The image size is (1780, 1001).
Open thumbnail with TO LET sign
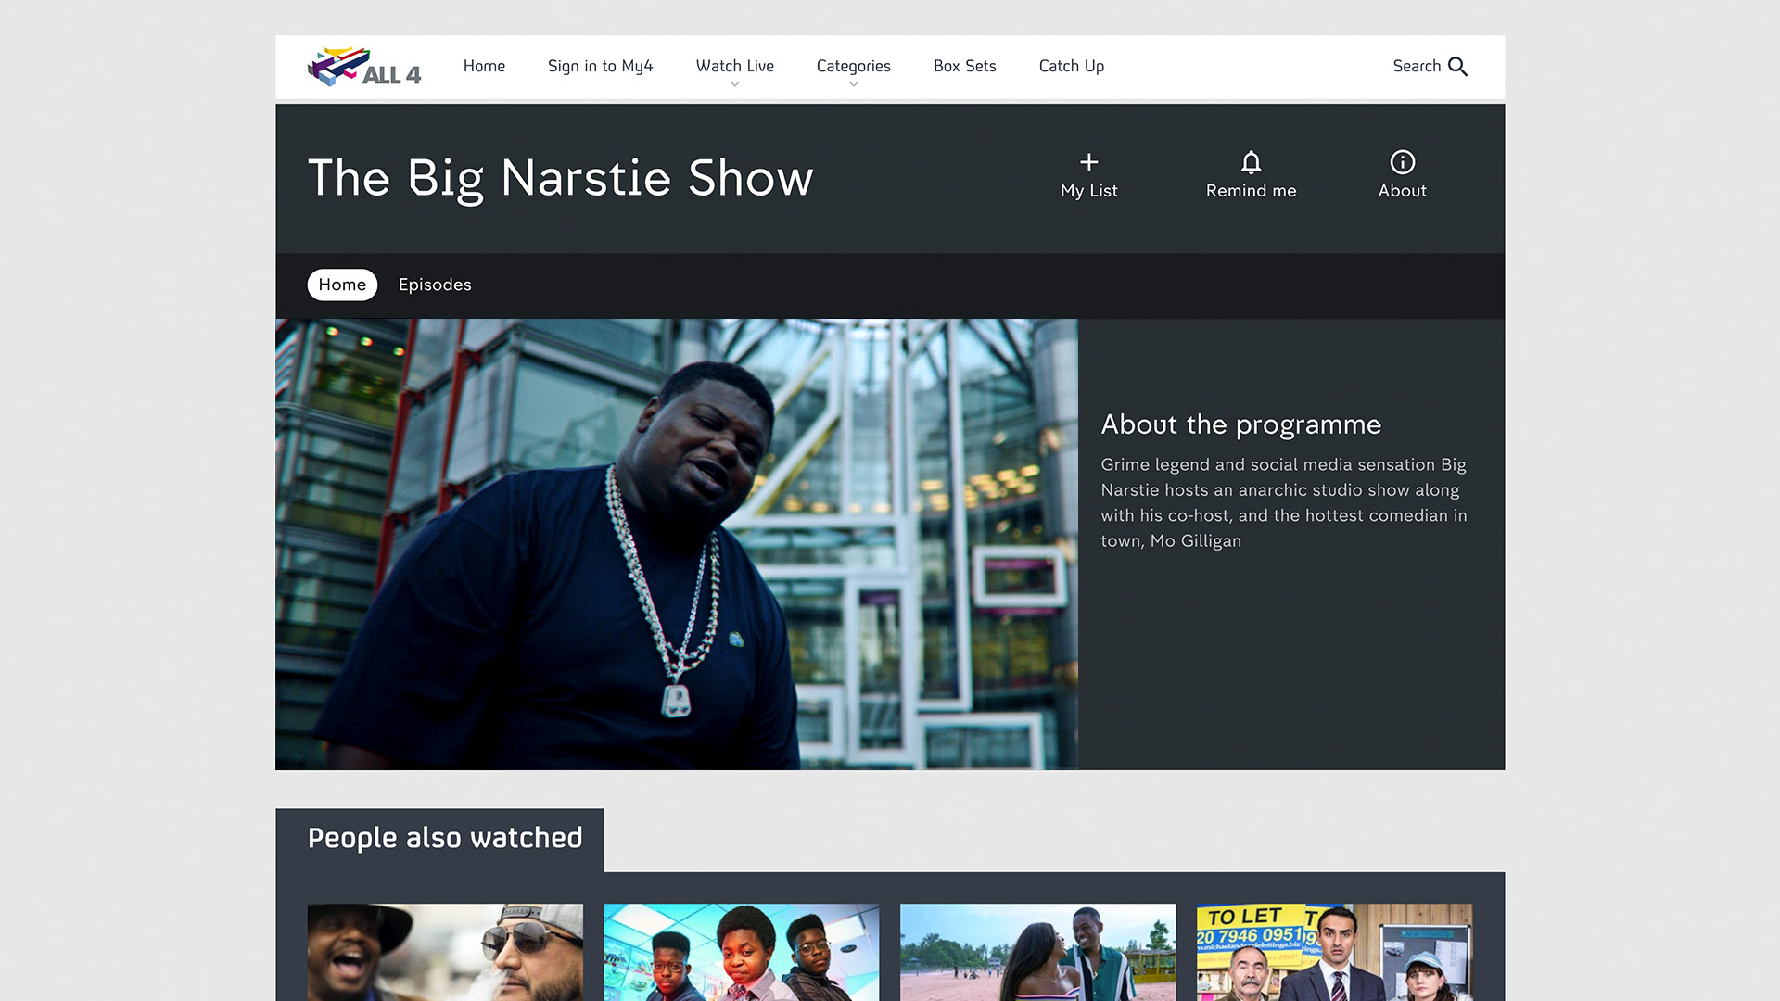pos(1335,952)
